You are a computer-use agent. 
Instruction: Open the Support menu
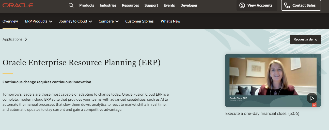[x=151, y=5]
